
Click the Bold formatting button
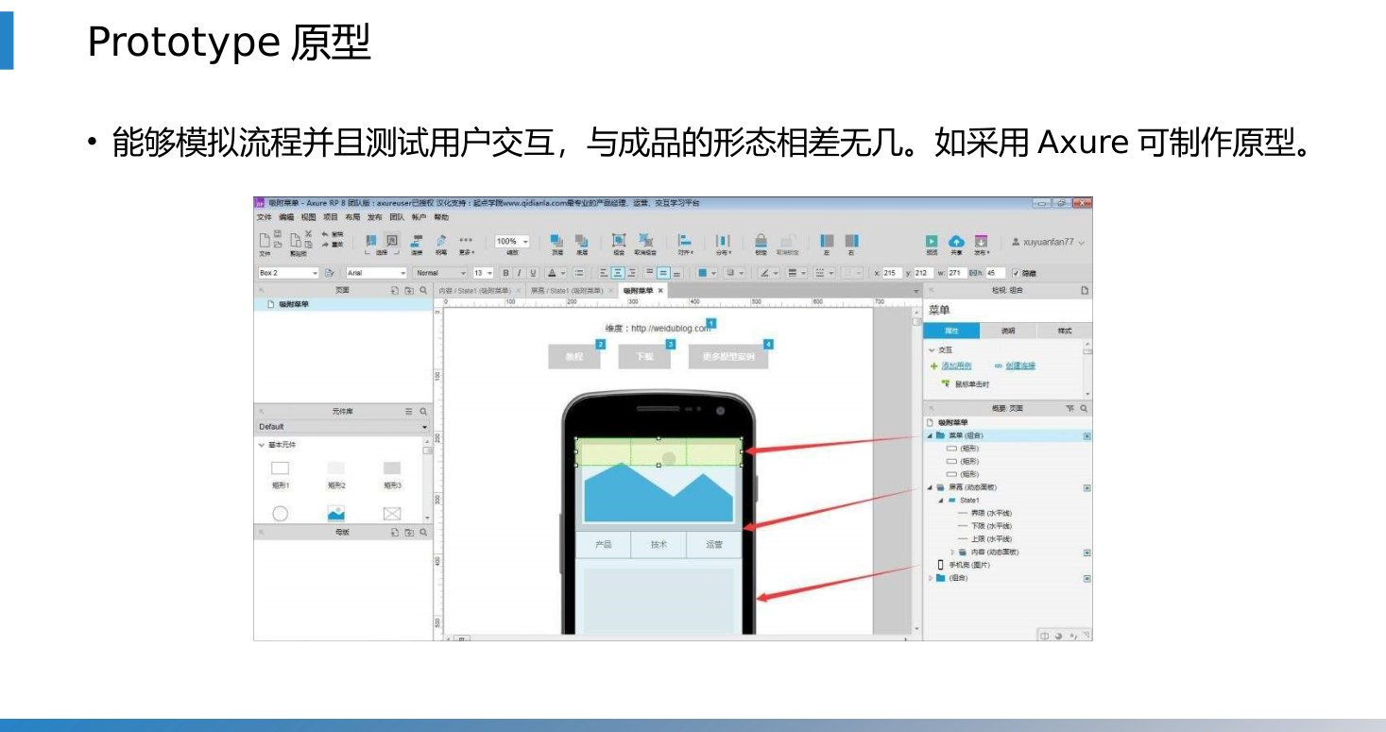click(505, 273)
